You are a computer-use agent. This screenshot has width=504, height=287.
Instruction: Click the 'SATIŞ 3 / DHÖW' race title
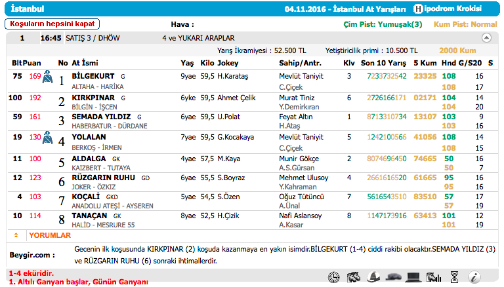tap(93, 38)
